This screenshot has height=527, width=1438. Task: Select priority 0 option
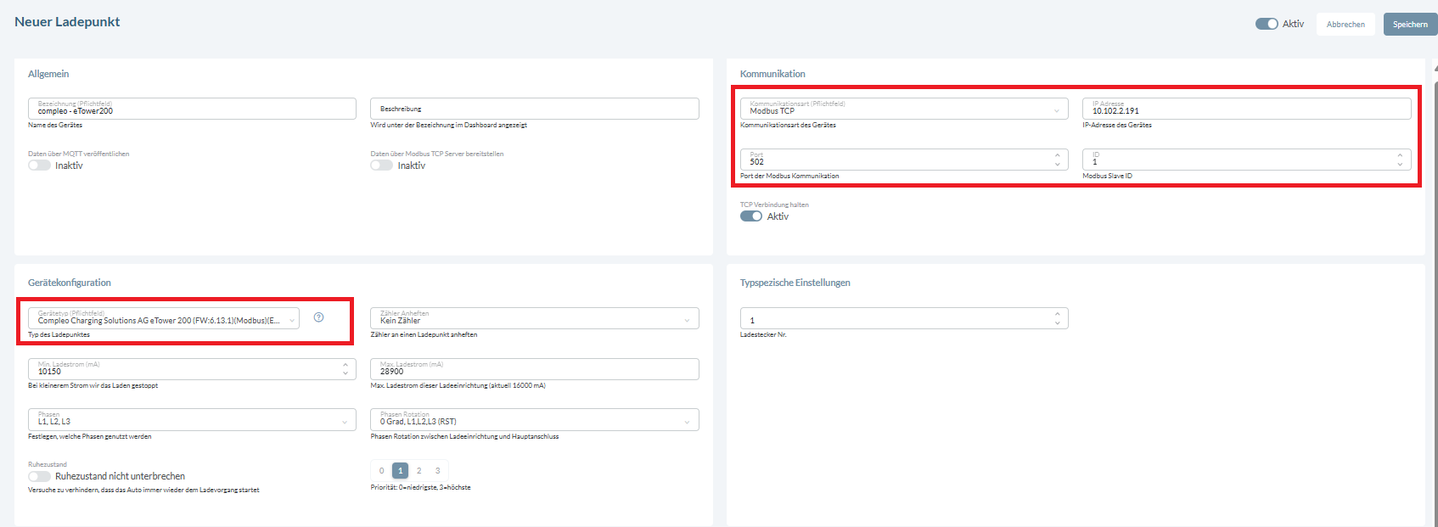(x=382, y=470)
